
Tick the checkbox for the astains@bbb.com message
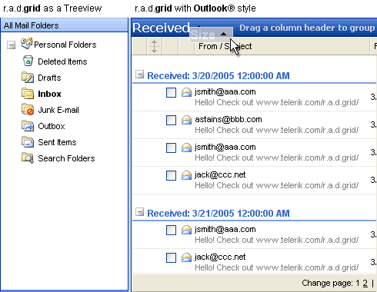coord(171,120)
